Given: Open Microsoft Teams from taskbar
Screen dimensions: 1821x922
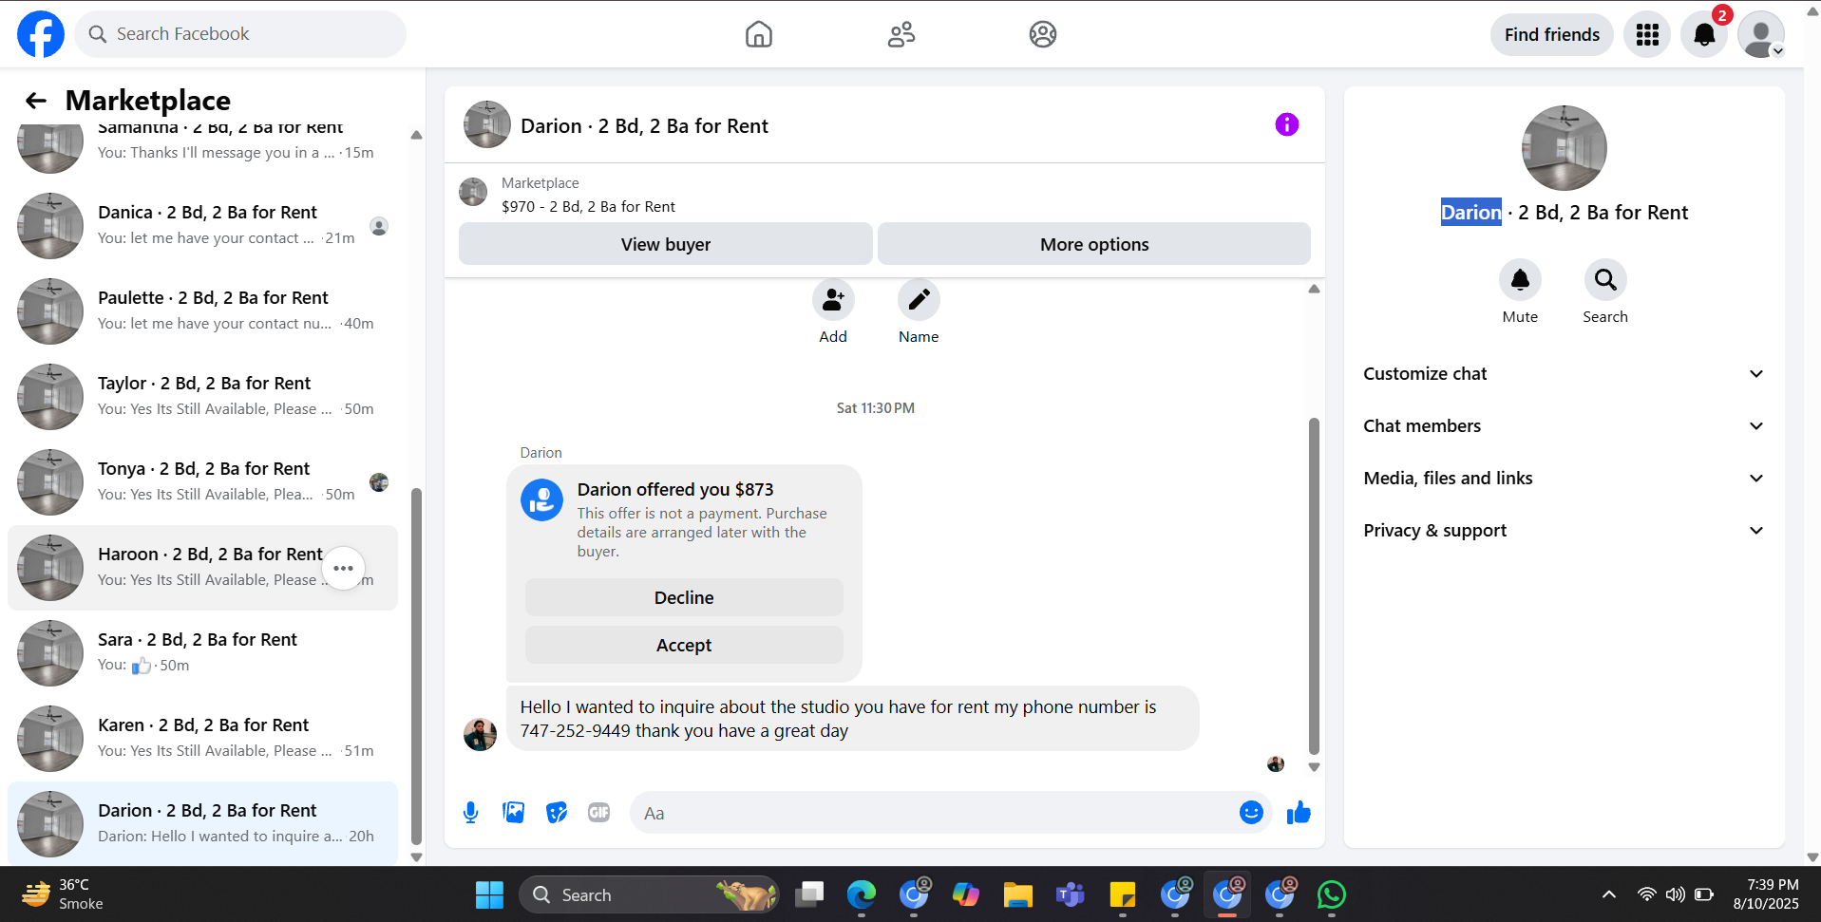Looking at the screenshot, I should 1071,894.
